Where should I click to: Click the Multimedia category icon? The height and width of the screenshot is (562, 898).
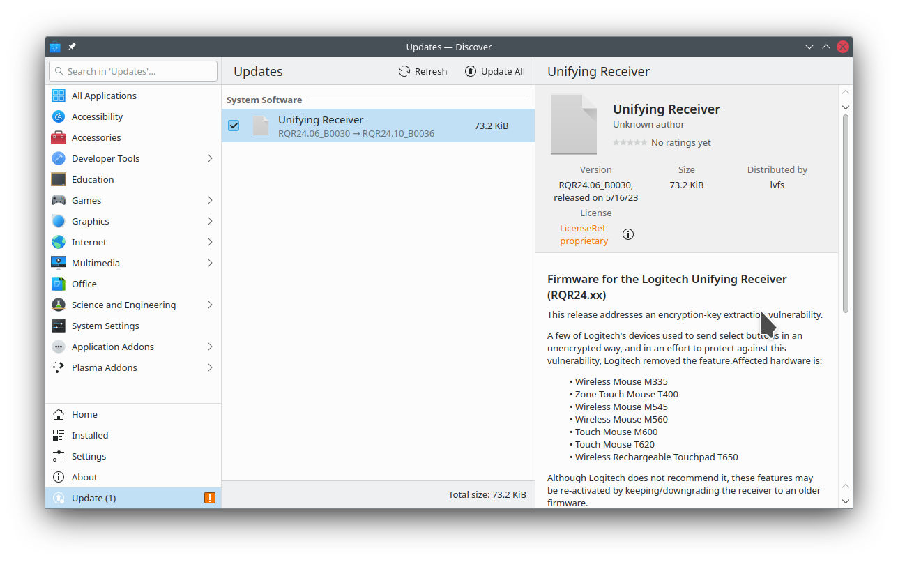[x=59, y=263]
